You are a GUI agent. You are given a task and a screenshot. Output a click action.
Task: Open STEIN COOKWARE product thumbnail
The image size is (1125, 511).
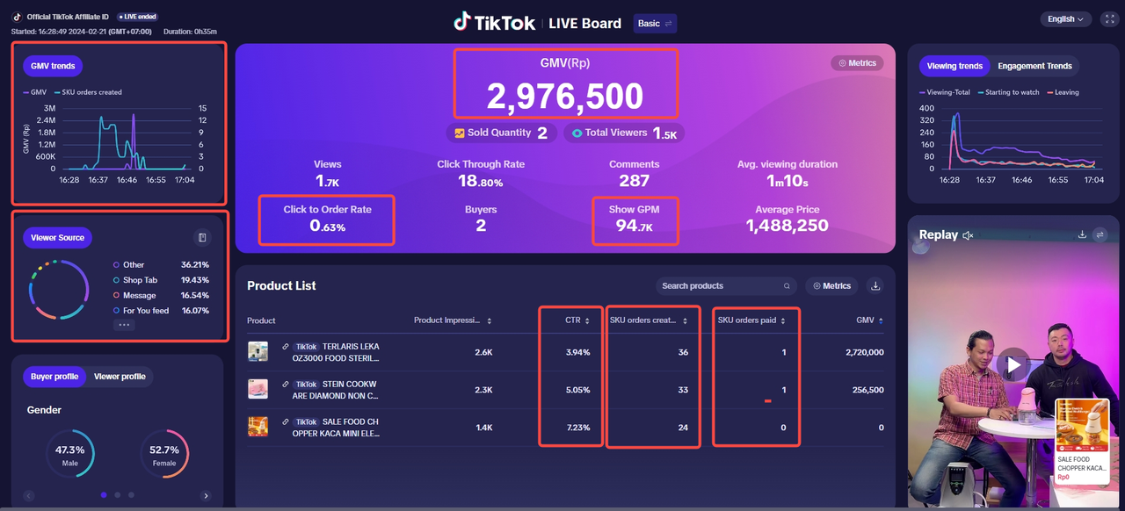point(258,389)
